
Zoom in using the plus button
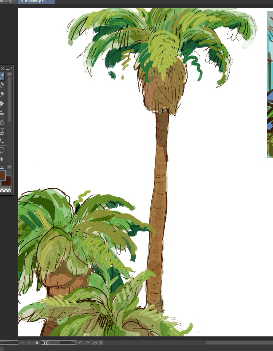(x=30, y=343)
